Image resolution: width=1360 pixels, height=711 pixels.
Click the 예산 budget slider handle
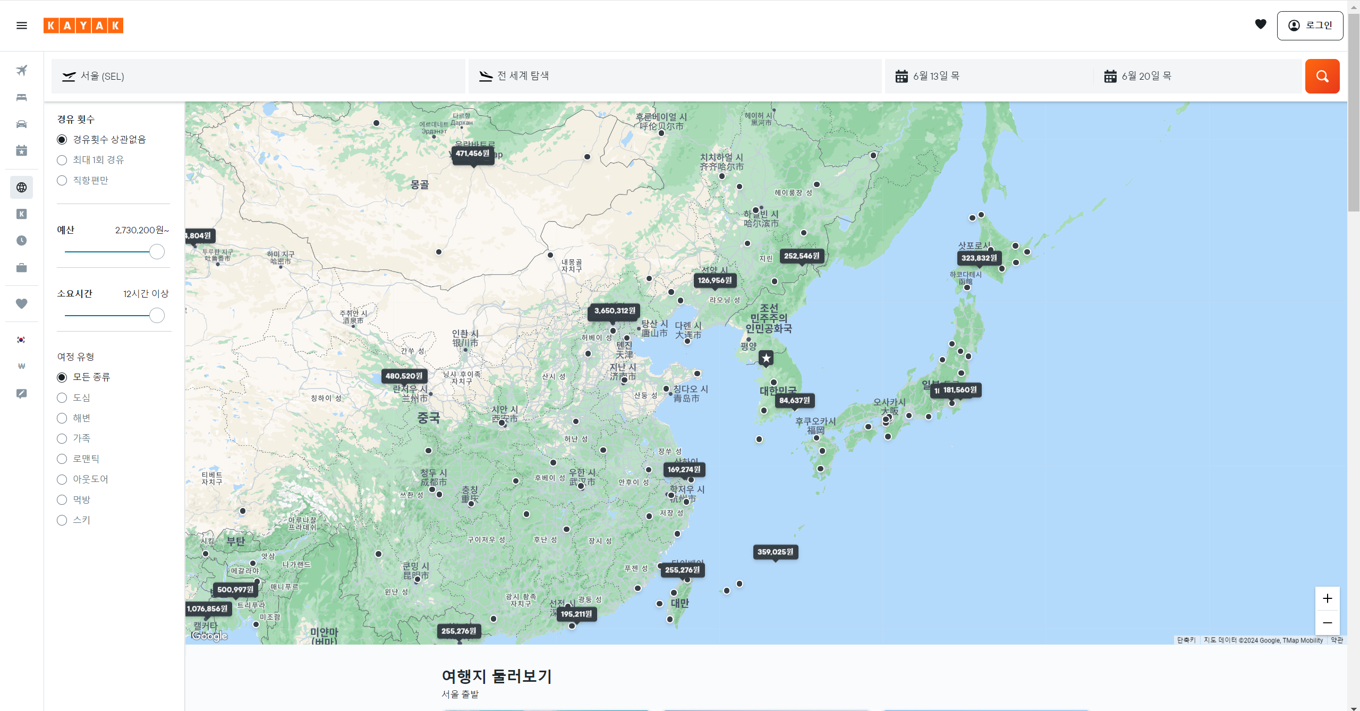(157, 252)
